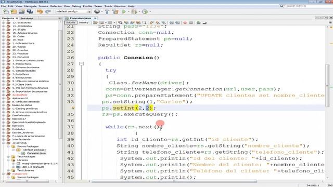Click the Conexion.java file icon in project tree
The height and width of the screenshot is (187, 333).
23,153
